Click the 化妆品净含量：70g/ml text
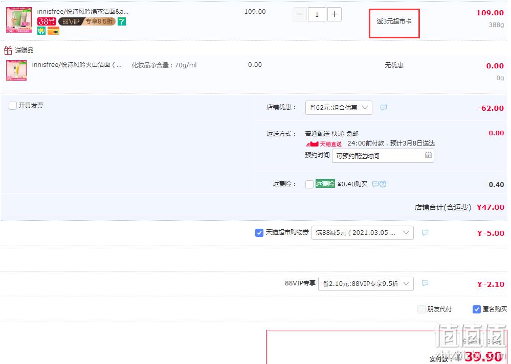511x364 pixels. coord(164,65)
